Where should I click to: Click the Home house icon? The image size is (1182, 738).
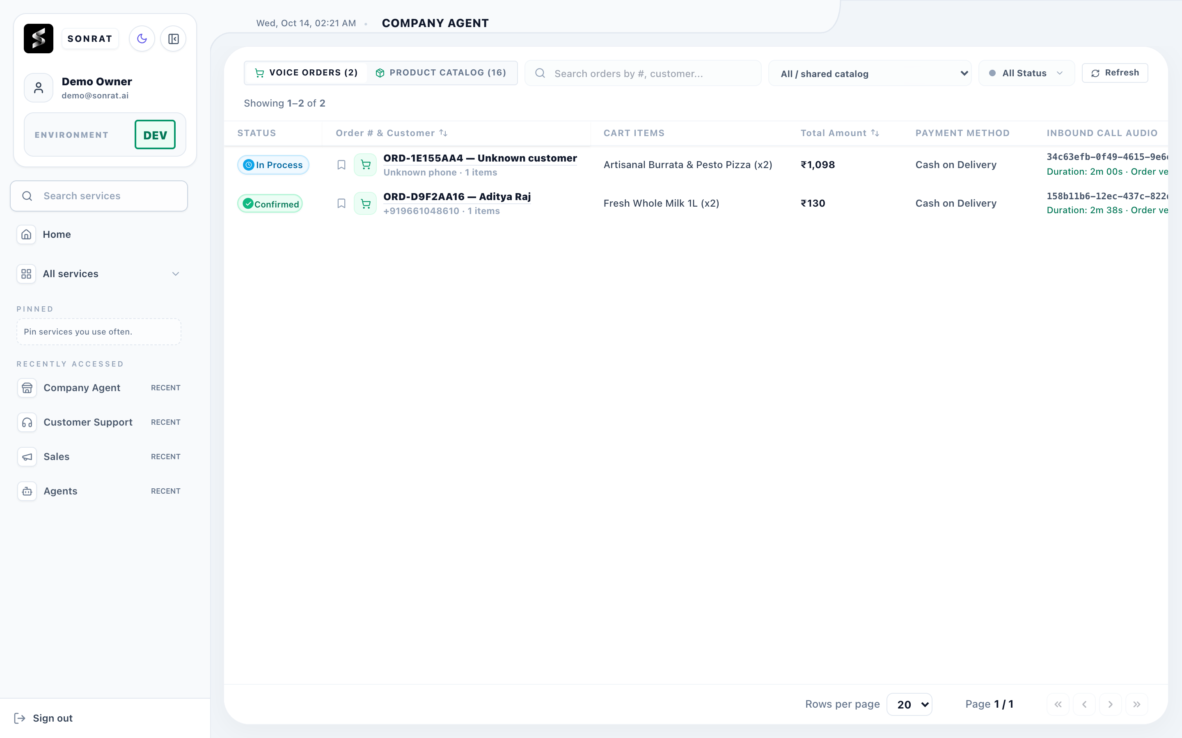pos(26,234)
